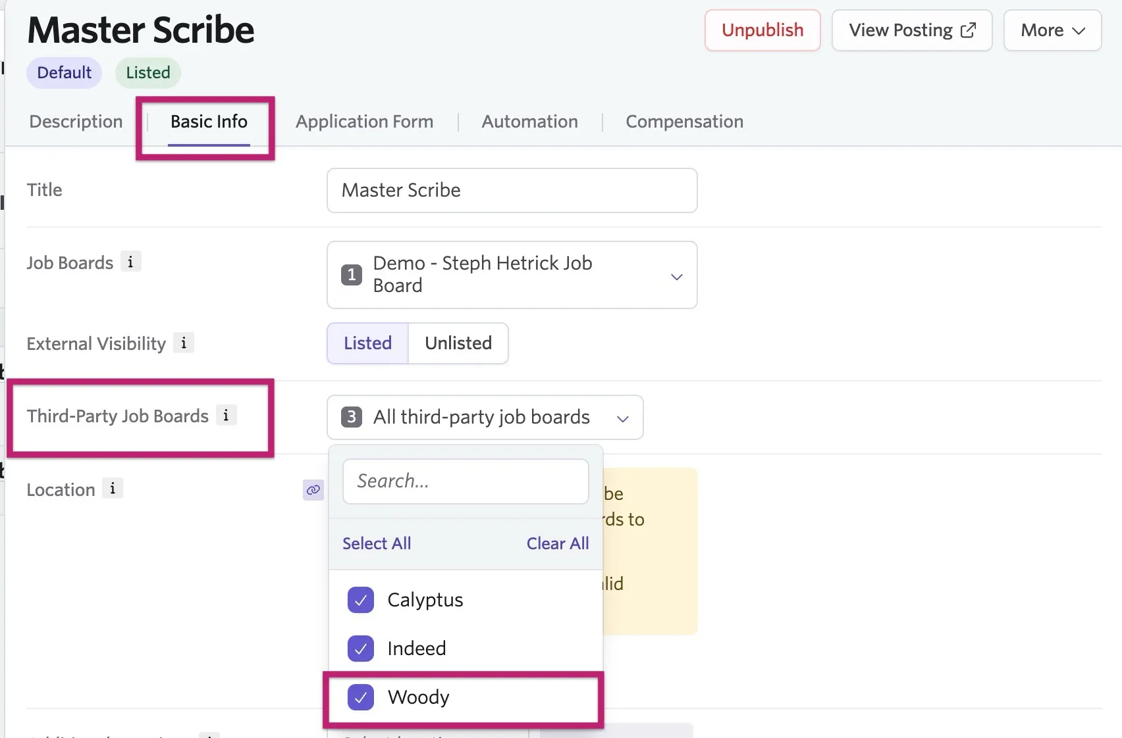Set External Visibility to Unlisted
This screenshot has height=738, width=1122.
click(x=458, y=343)
